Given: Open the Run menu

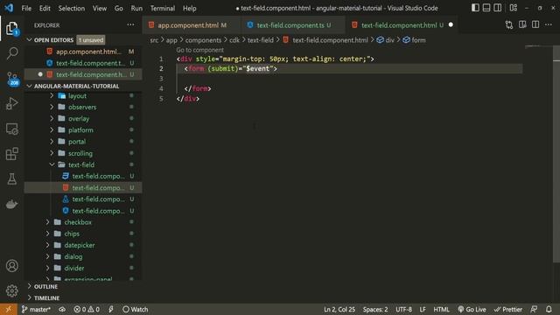Looking at the screenshot, I should 136,8.
